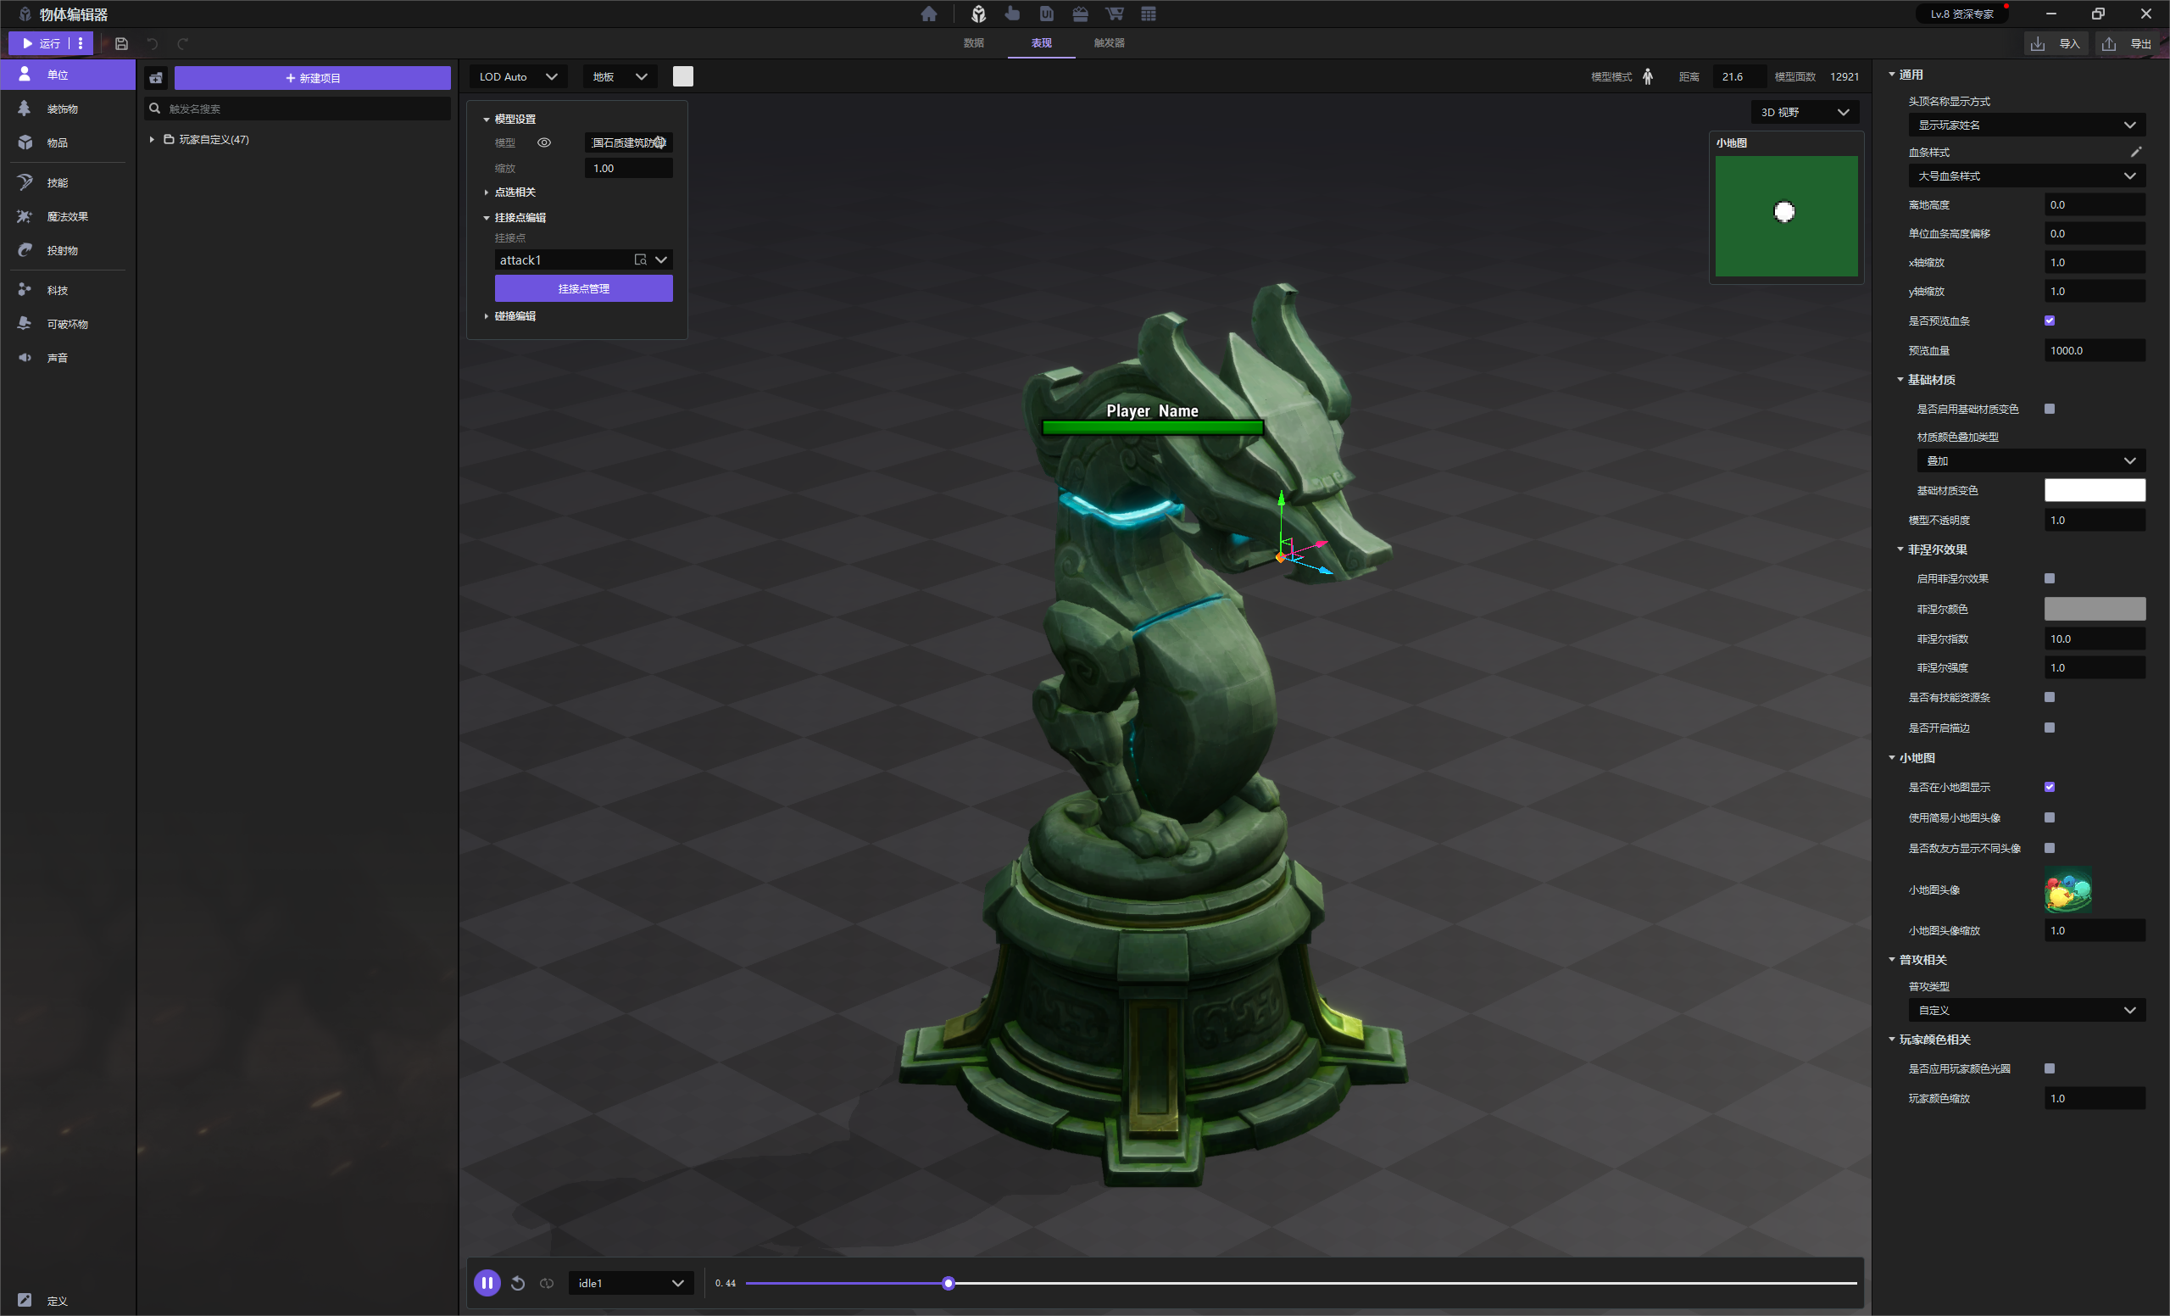Open the UI editor icon
The width and height of the screenshot is (2170, 1316).
point(1046,14)
